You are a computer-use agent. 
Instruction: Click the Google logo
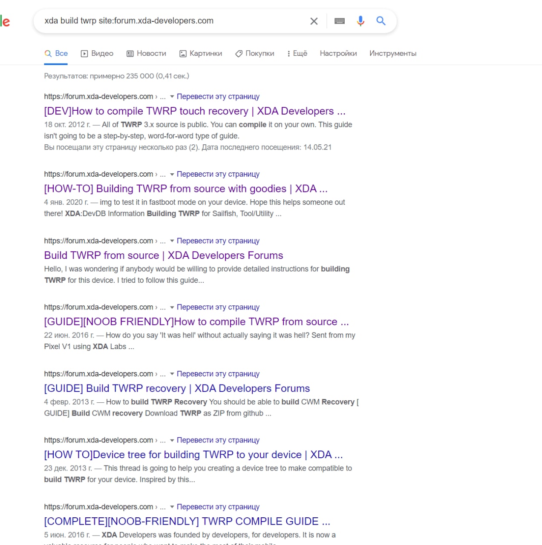(5, 21)
